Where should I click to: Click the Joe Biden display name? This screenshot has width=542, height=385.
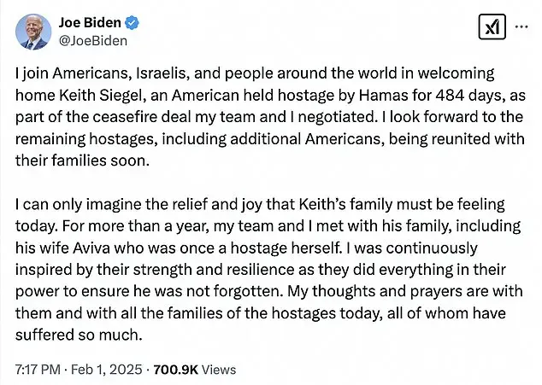[x=89, y=21]
